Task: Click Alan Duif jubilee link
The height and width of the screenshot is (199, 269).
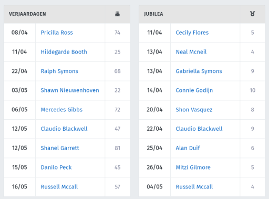Action: click(x=188, y=148)
